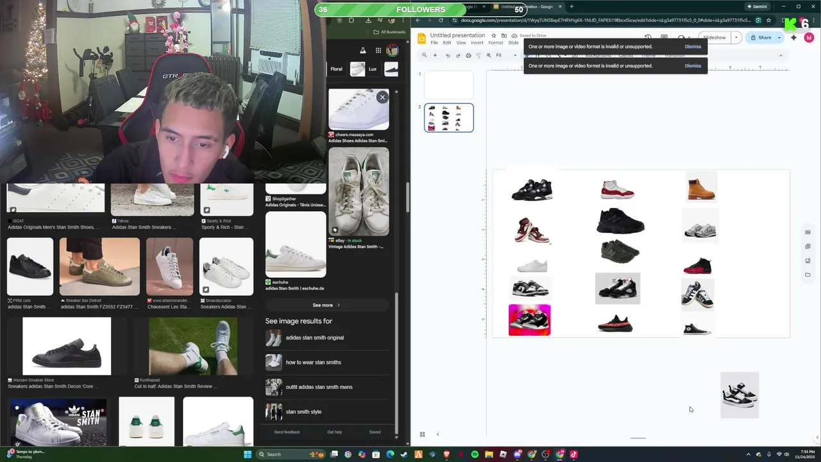Expand the Slideshow options arrow
The width and height of the screenshot is (821, 462).
tap(736, 38)
